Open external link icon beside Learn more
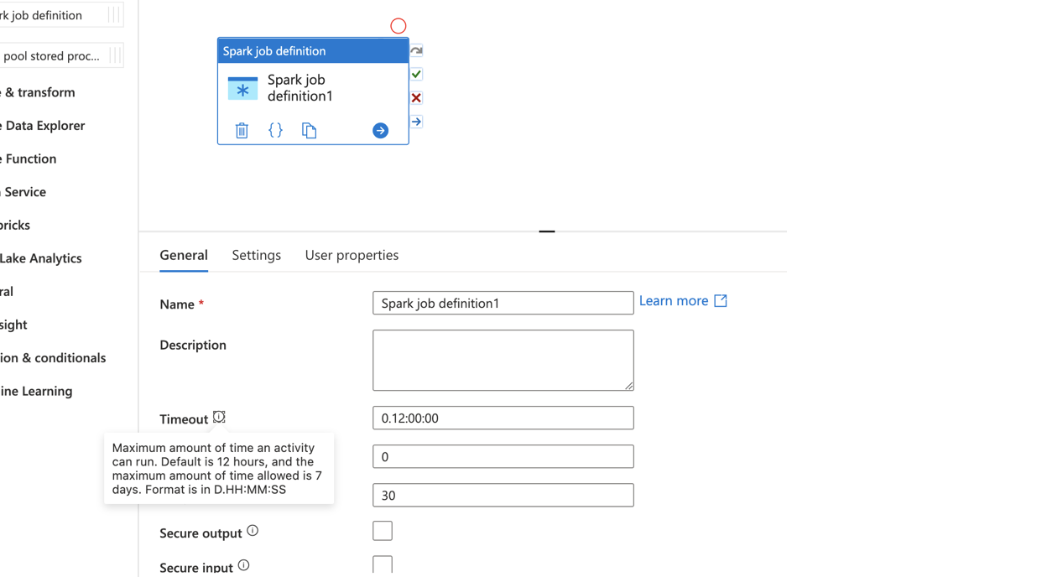 pos(721,300)
